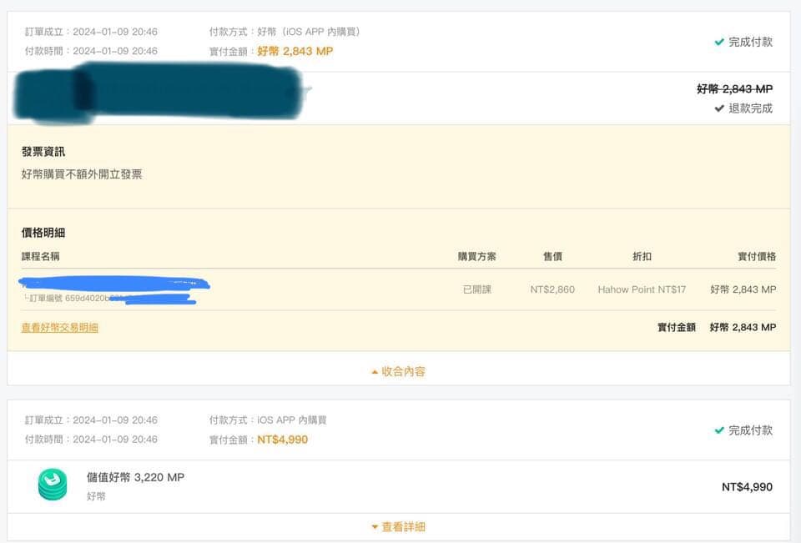Click the 課程名稱 column header
801x543 pixels.
40,256
